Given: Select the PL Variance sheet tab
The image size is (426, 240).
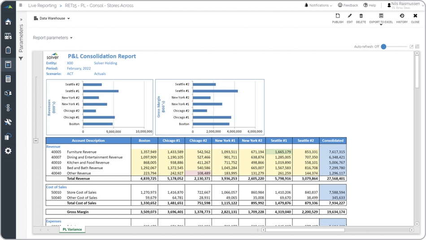Looking at the screenshot, I should [72, 229].
